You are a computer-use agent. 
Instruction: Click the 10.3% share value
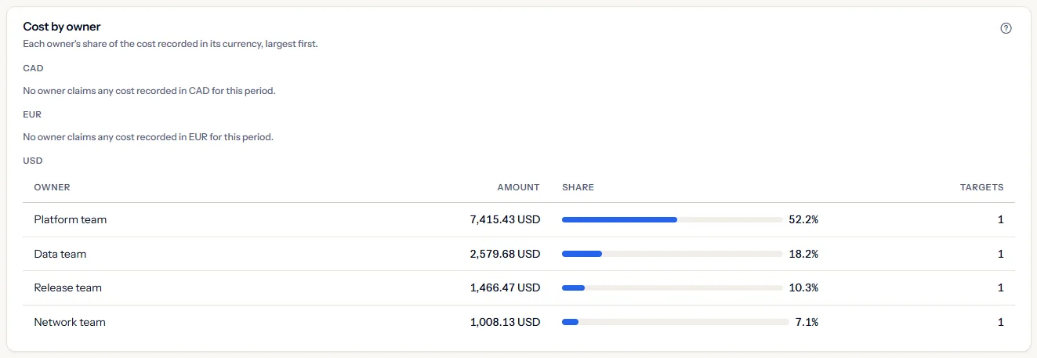click(x=803, y=288)
